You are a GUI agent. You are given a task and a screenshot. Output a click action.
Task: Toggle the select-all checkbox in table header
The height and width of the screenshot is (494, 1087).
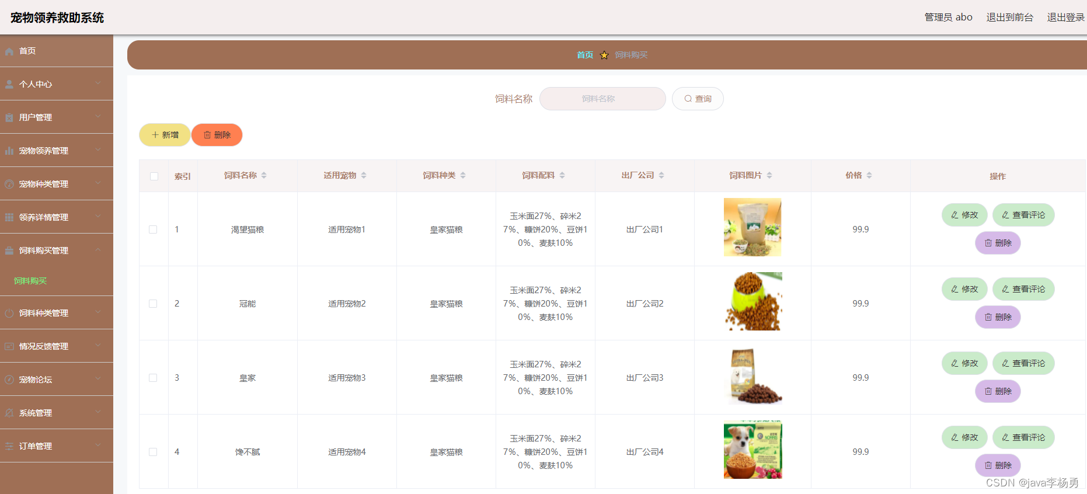[x=154, y=176]
